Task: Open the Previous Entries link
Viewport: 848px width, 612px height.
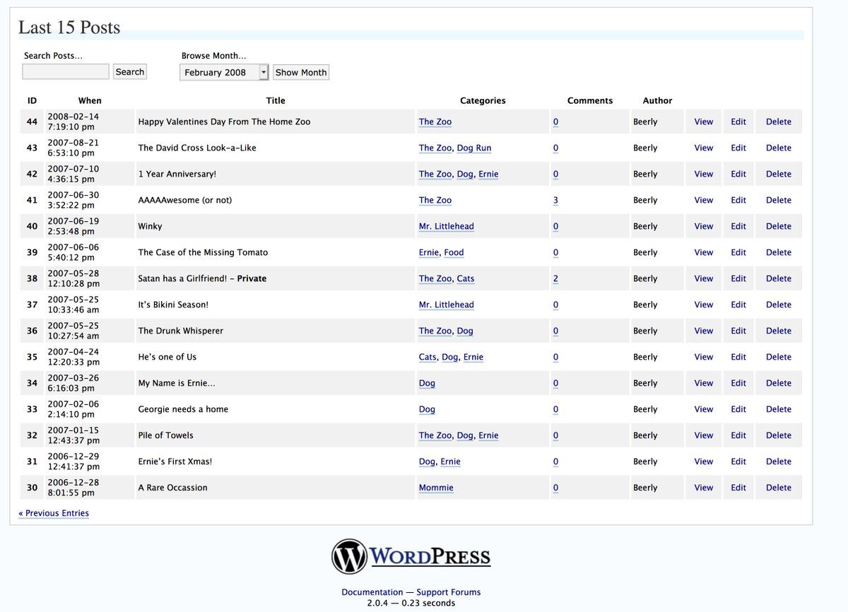Action: 54,513
